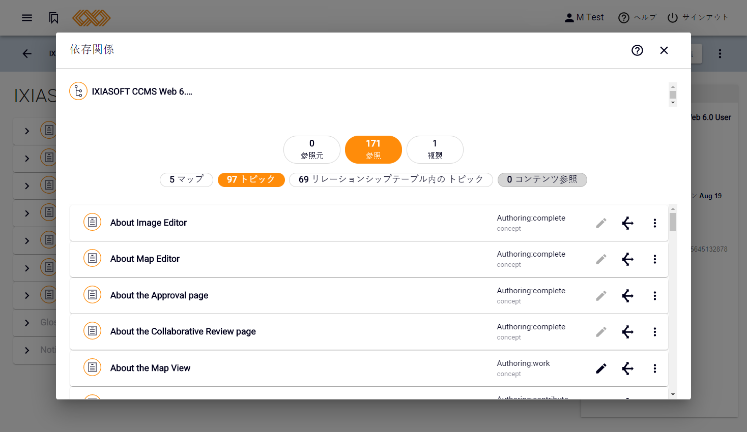Open About the Collaborative Review page topic
This screenshot has width=747, height=432.
[x=183, y=331]
